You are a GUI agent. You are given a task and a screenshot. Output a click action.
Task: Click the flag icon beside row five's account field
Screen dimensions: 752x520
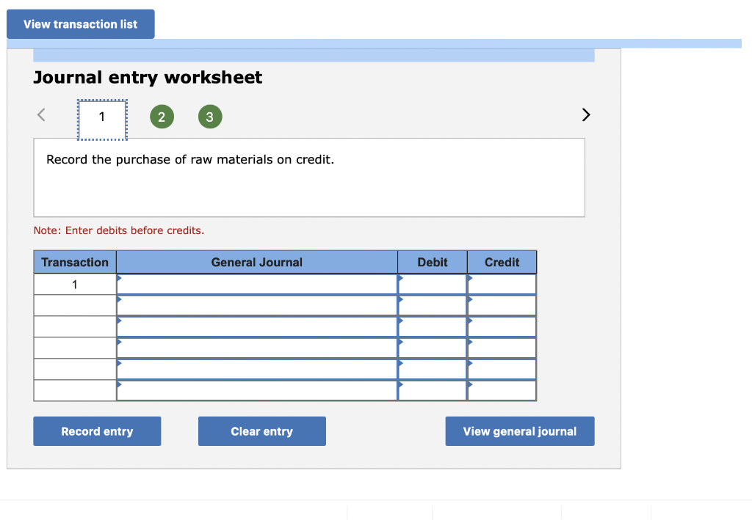coord(119,365)
